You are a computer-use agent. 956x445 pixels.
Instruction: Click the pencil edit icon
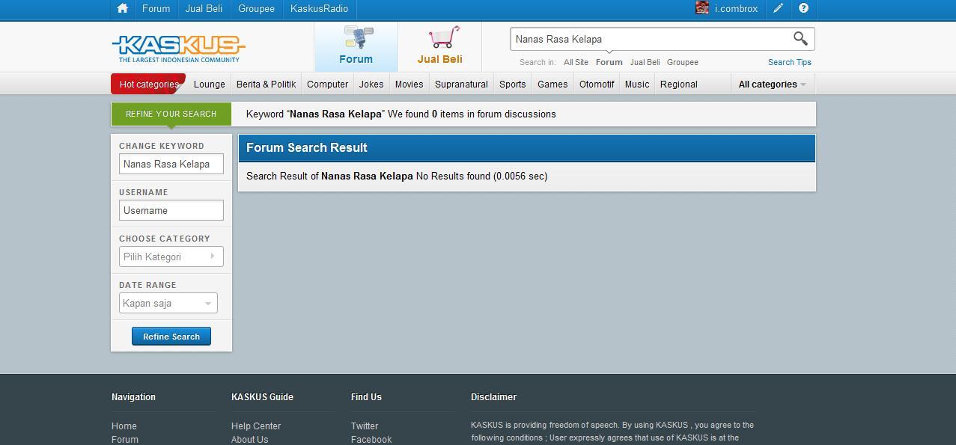[x=779, y=9]
